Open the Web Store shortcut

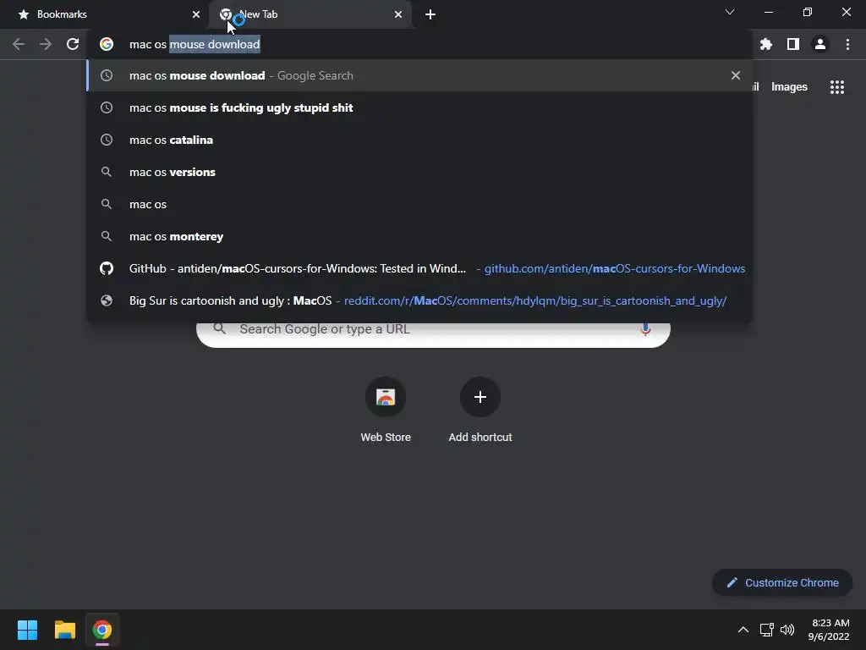[386, 410]
